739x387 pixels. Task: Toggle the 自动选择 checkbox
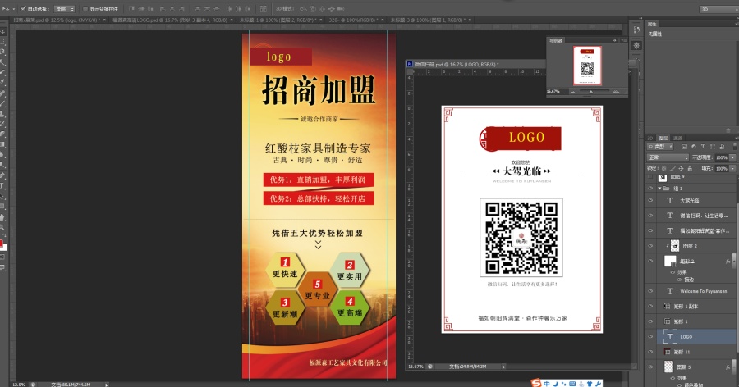click(x=23, y=8)
